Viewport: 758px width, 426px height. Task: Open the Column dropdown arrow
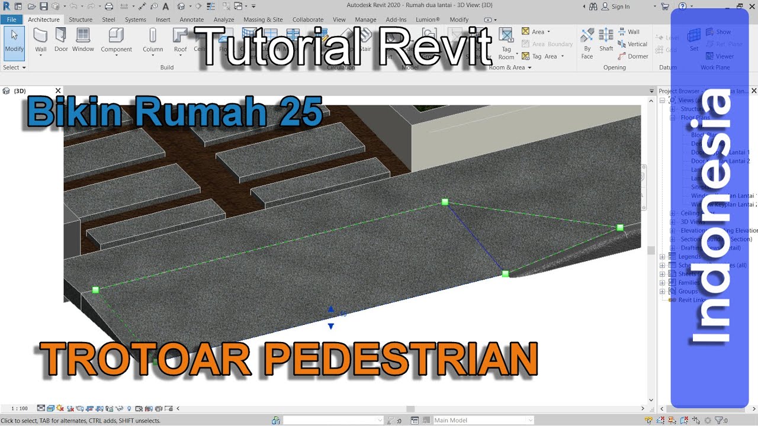coord(153,56)
